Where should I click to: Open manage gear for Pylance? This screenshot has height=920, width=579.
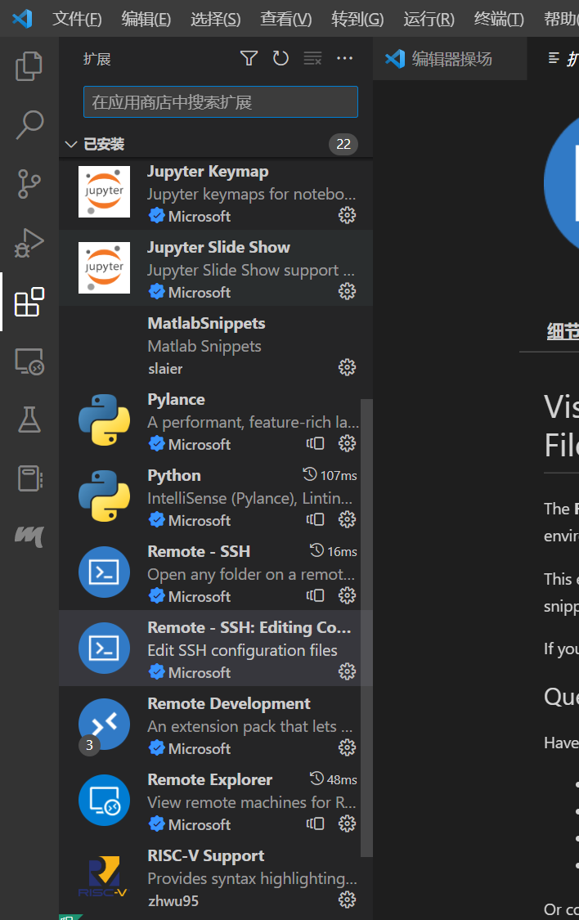[347, 443]
